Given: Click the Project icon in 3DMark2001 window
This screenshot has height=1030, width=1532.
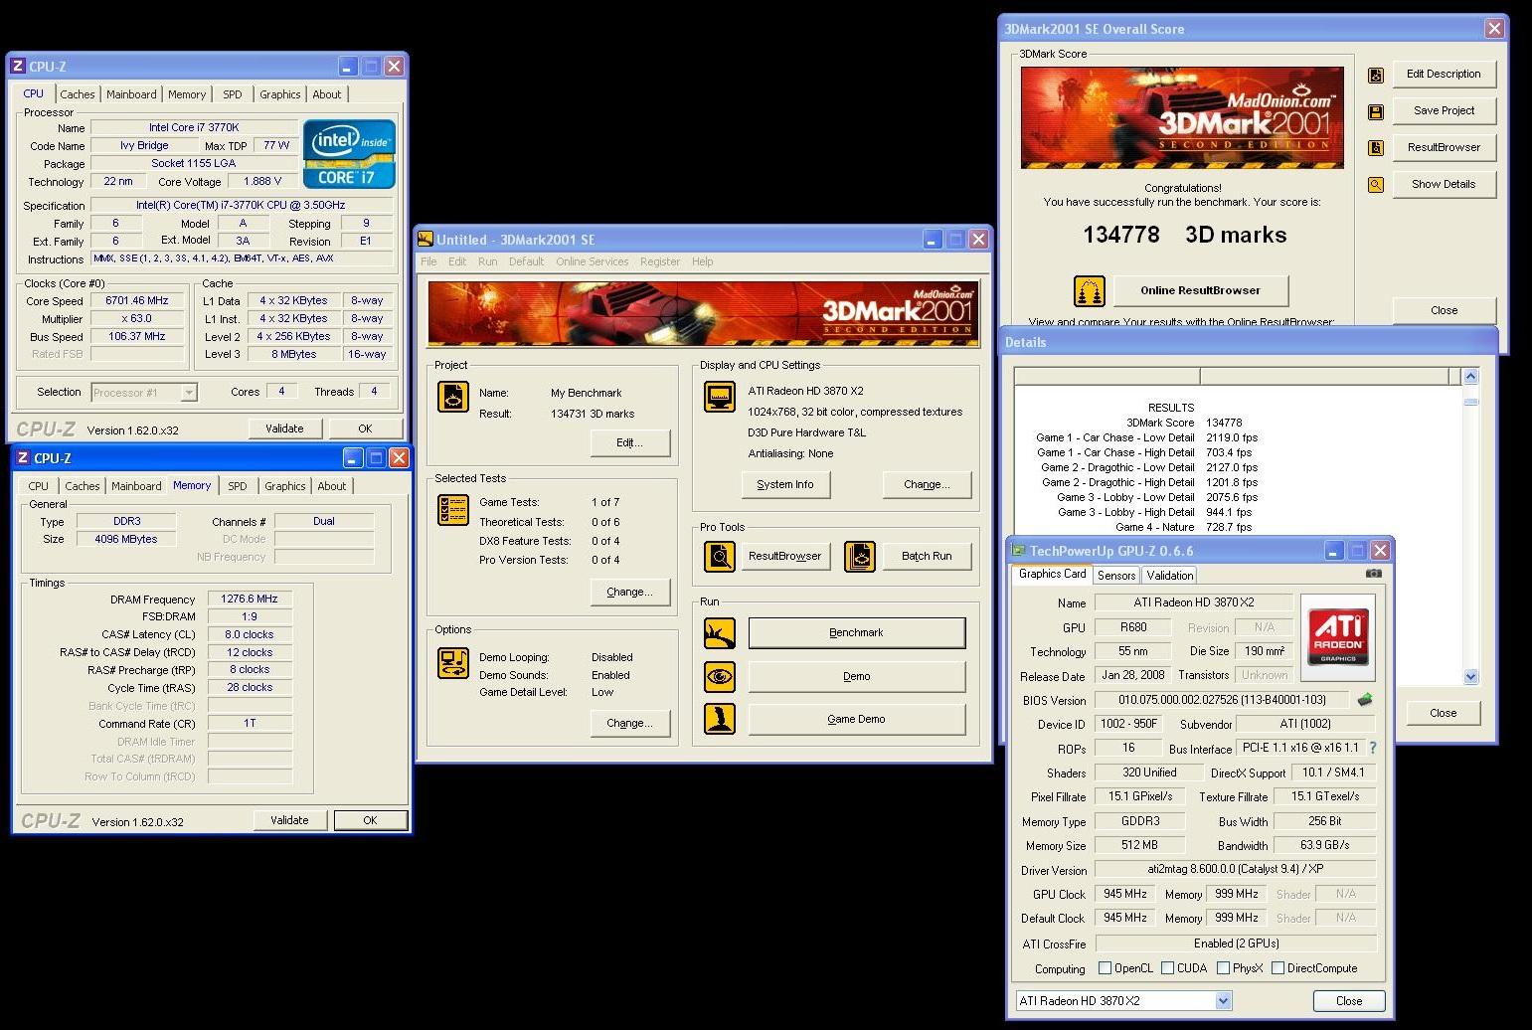Looking at the screenshot, I should point(453,397).
